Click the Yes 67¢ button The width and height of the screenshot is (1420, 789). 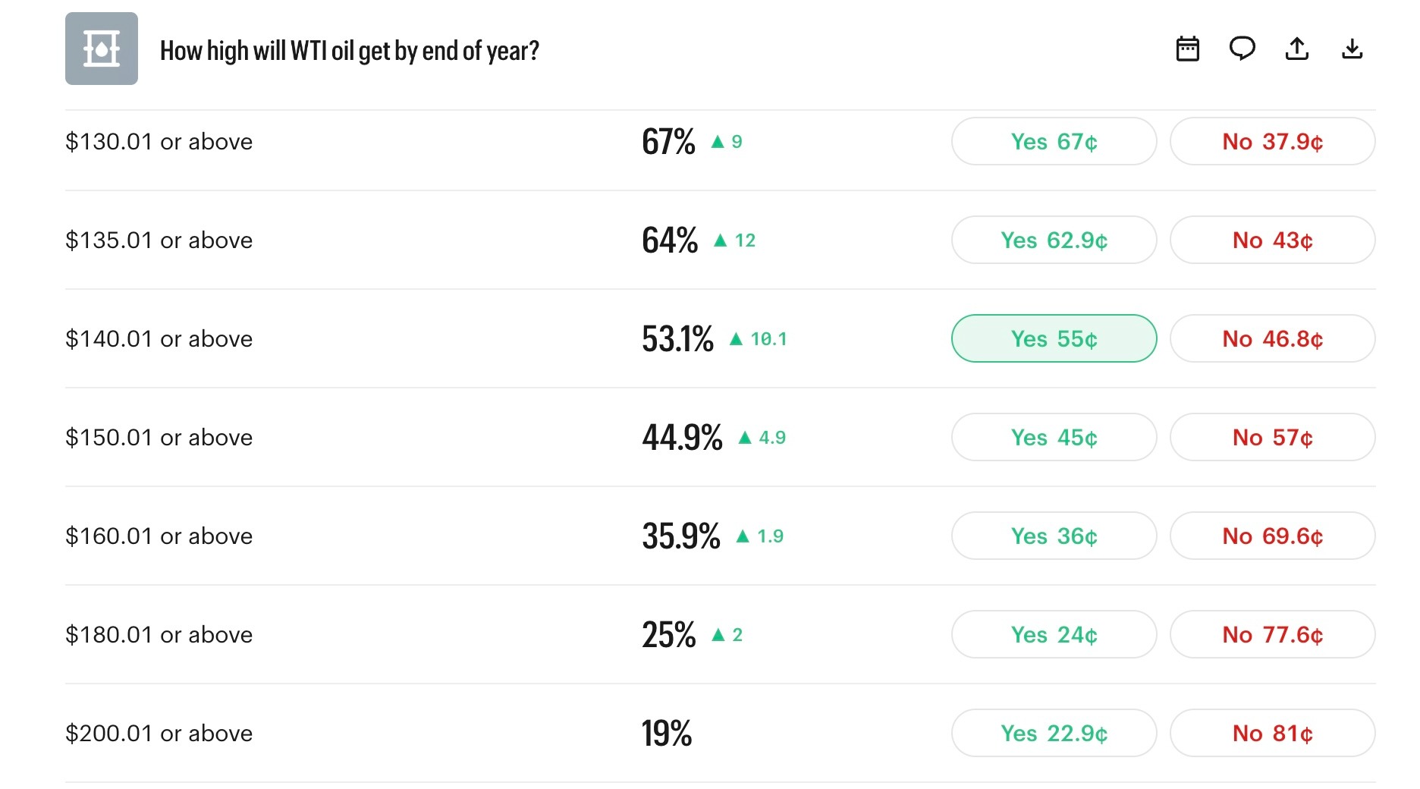pyautogui.click(x=1054, y=142)
